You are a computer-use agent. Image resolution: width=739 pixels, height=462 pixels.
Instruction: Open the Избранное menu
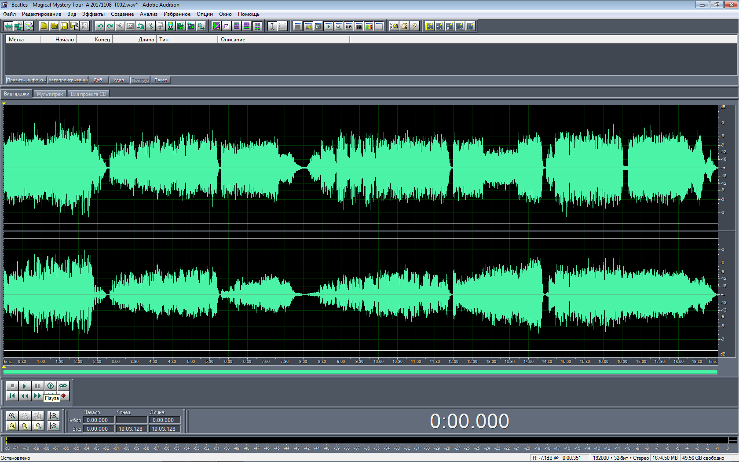tap(177, 14)
